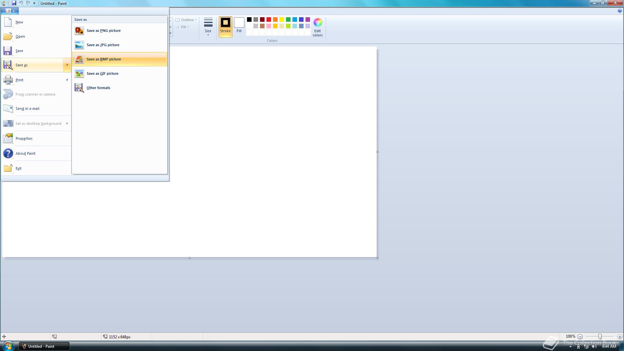The height and width of the screenshot is (351, 624).
Task: Open the Size line thickness dropdown
Action: coord(208,27)
